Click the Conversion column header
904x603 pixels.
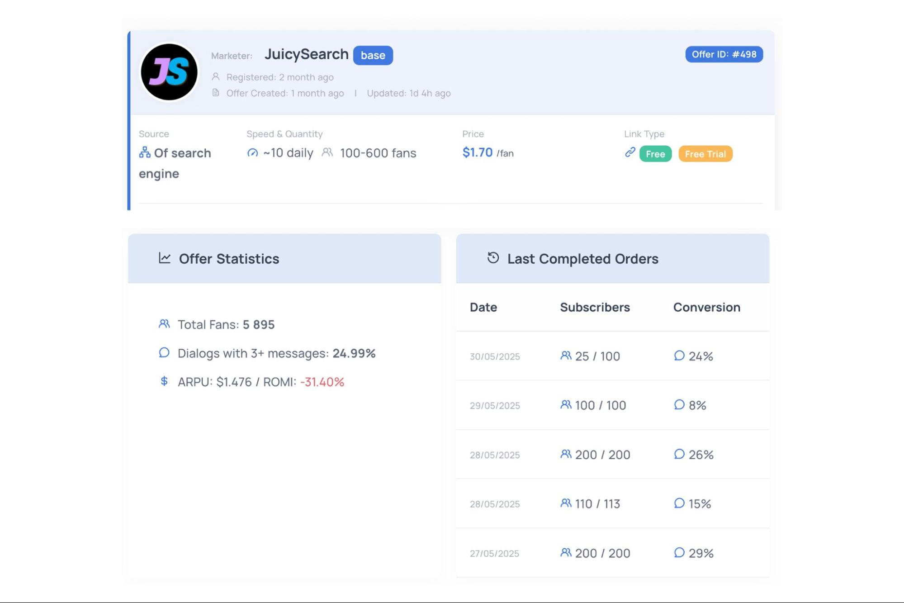(x=706, y=307)
